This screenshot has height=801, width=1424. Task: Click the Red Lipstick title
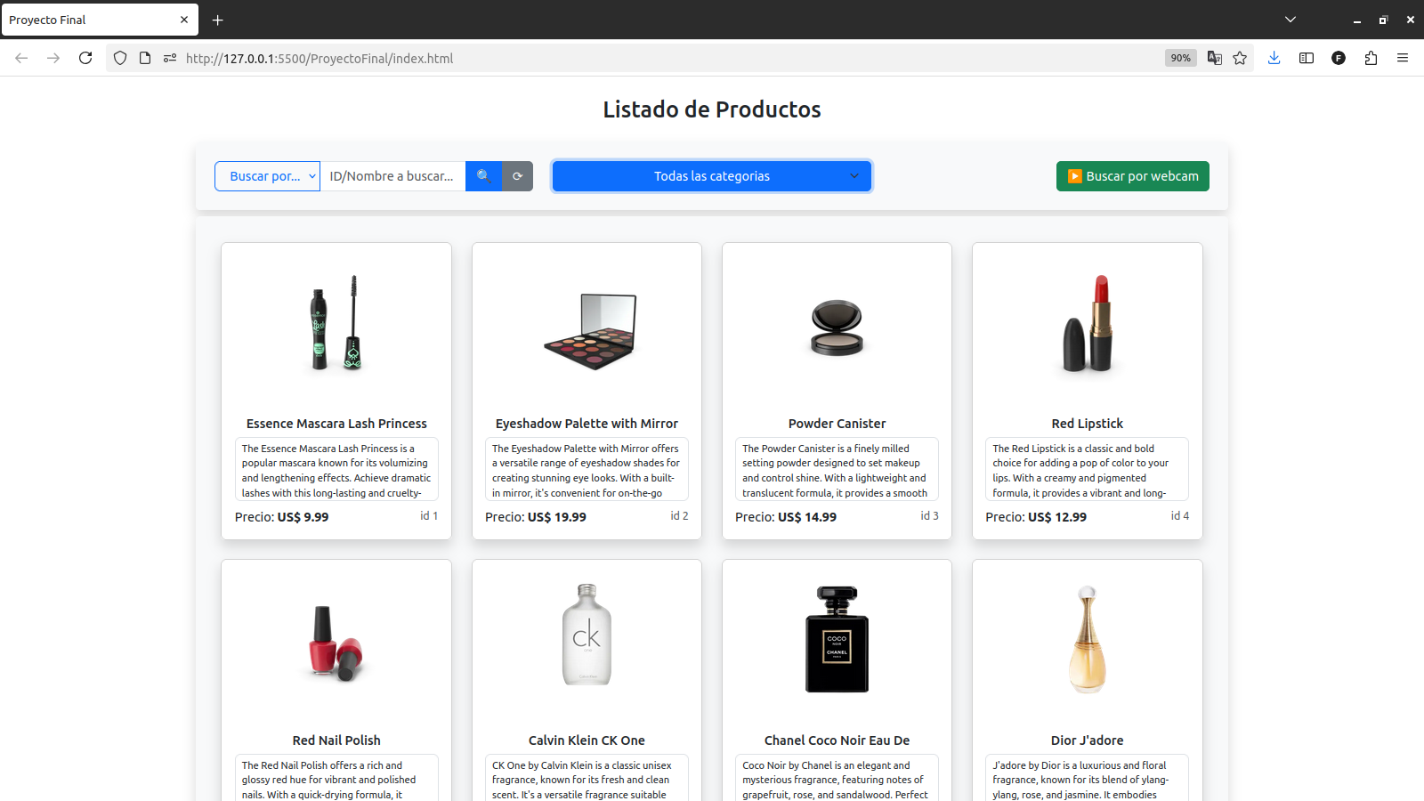[1088, 424]
